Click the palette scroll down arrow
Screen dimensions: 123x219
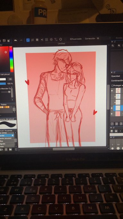click(x=14, y=112)
